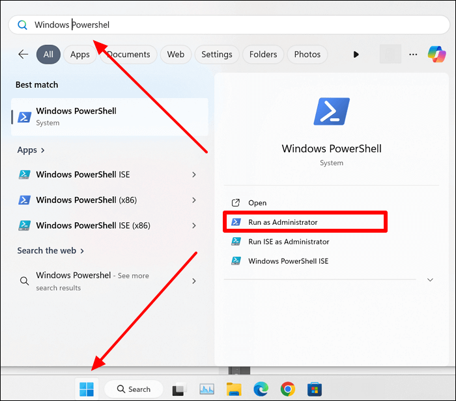
Task: Launch Google Chrome from the taskbar
Action: pos(288,389)
